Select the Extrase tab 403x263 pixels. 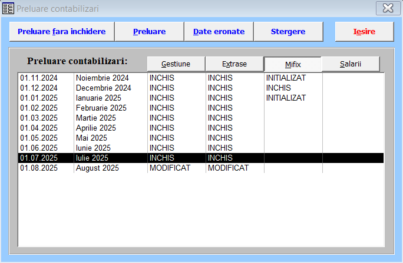234,64
